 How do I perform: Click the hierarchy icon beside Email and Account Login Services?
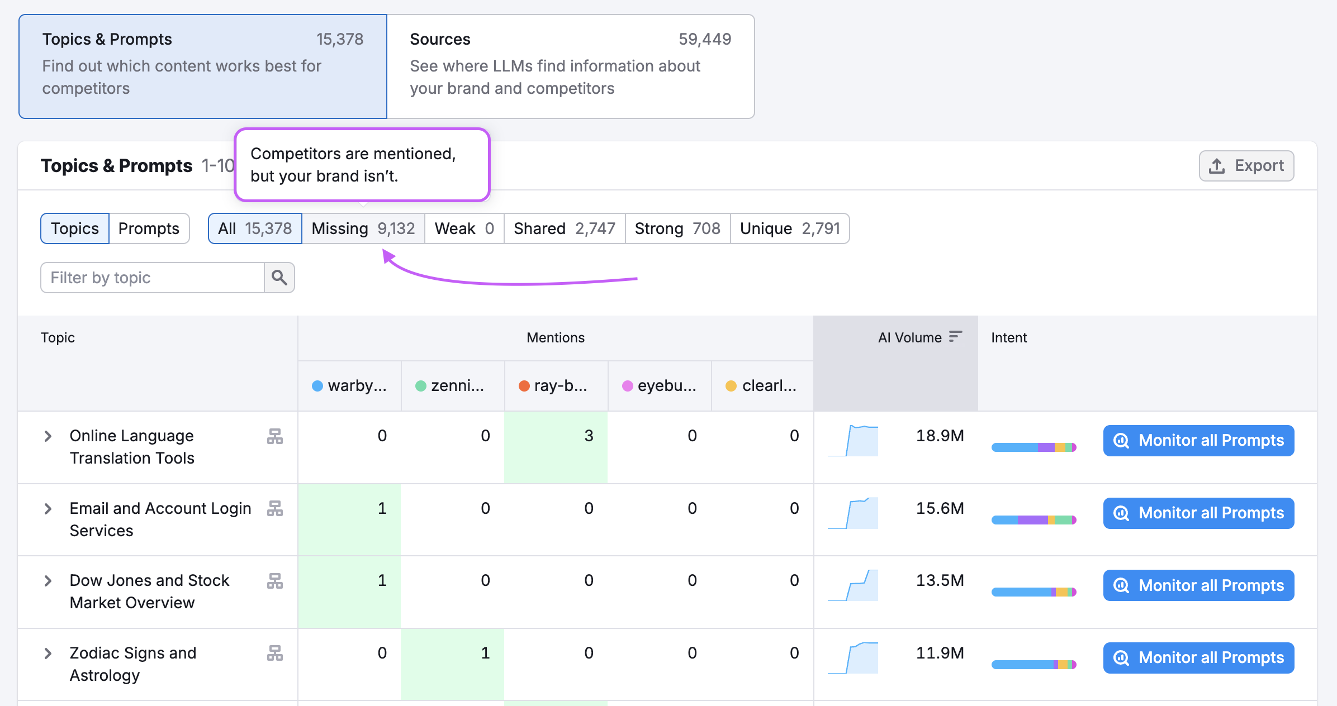(275, 510)
